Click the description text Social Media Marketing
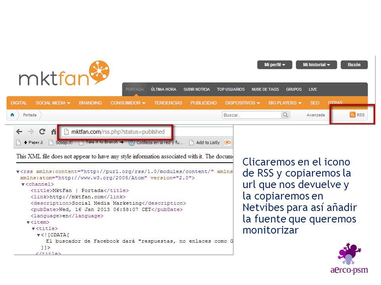 tap(107, 203)
